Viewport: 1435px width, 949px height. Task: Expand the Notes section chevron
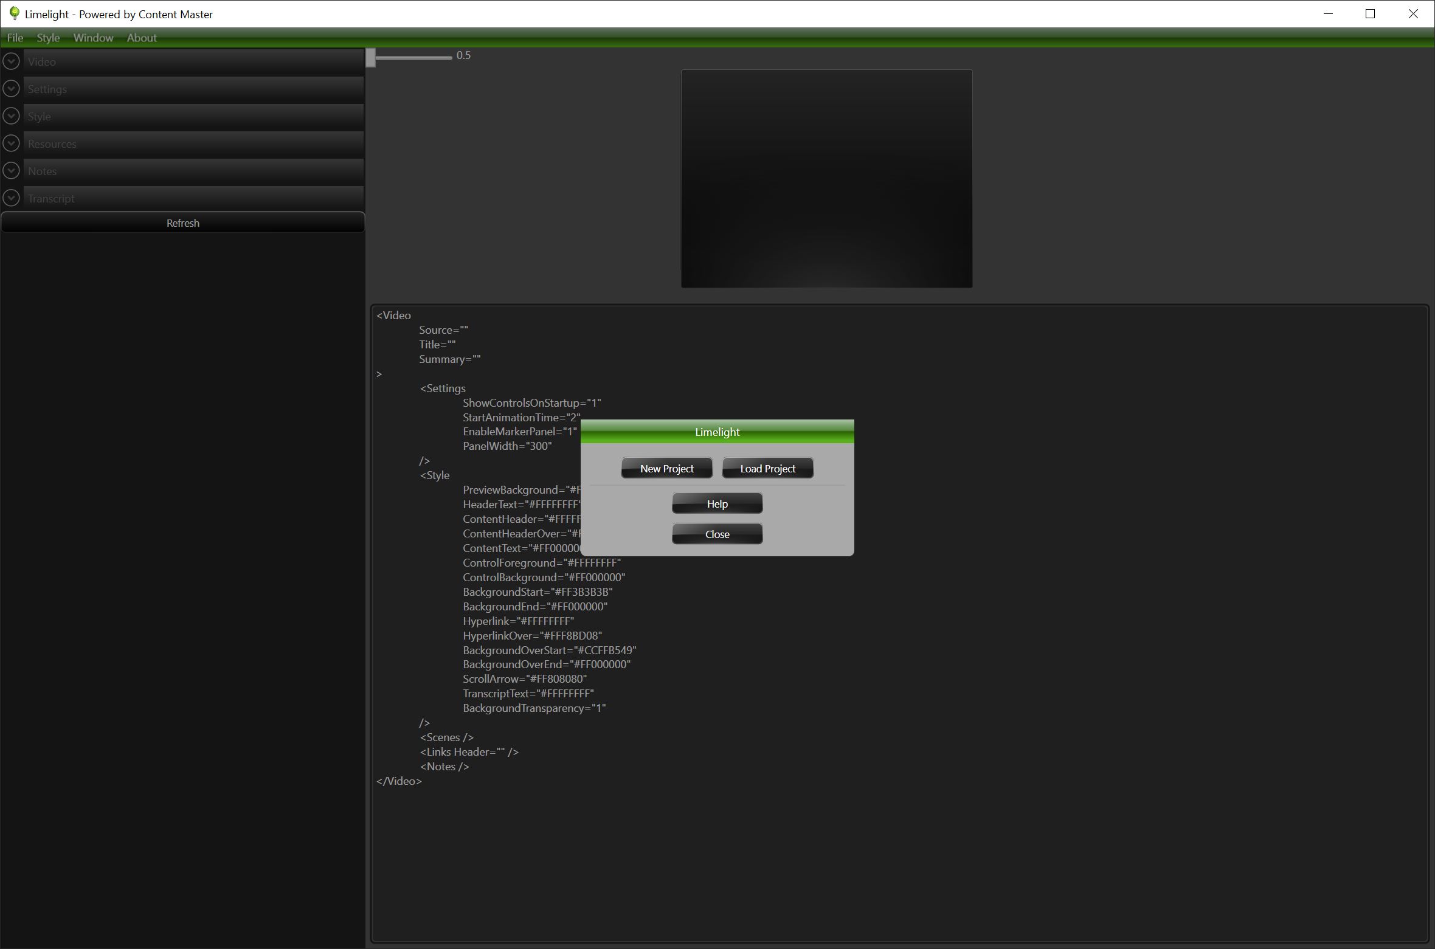[11, 171]
